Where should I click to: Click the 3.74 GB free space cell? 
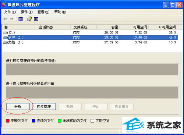click(141, 42)
